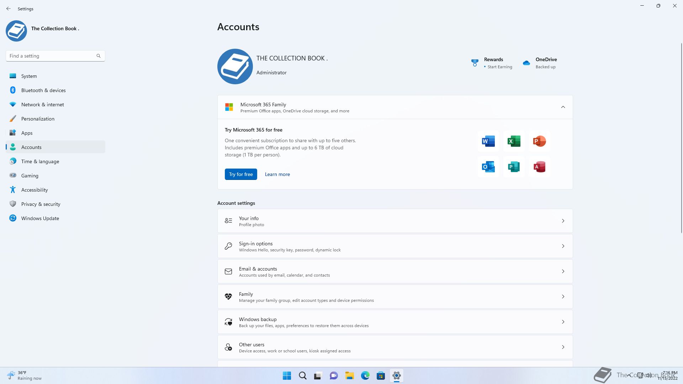Click the Windows backup icon
Viewport: 683px width, 384px height.
(228, 322)
